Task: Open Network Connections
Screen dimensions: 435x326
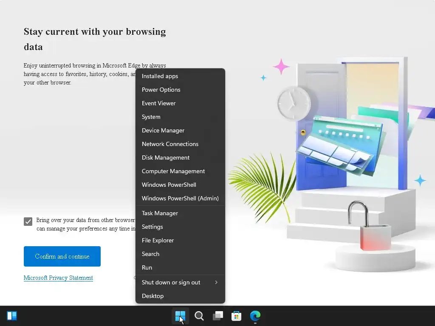Action: [180, 144]
